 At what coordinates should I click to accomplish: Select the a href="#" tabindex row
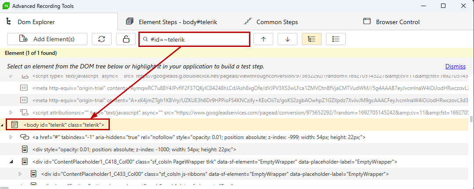tap(235, 137)
